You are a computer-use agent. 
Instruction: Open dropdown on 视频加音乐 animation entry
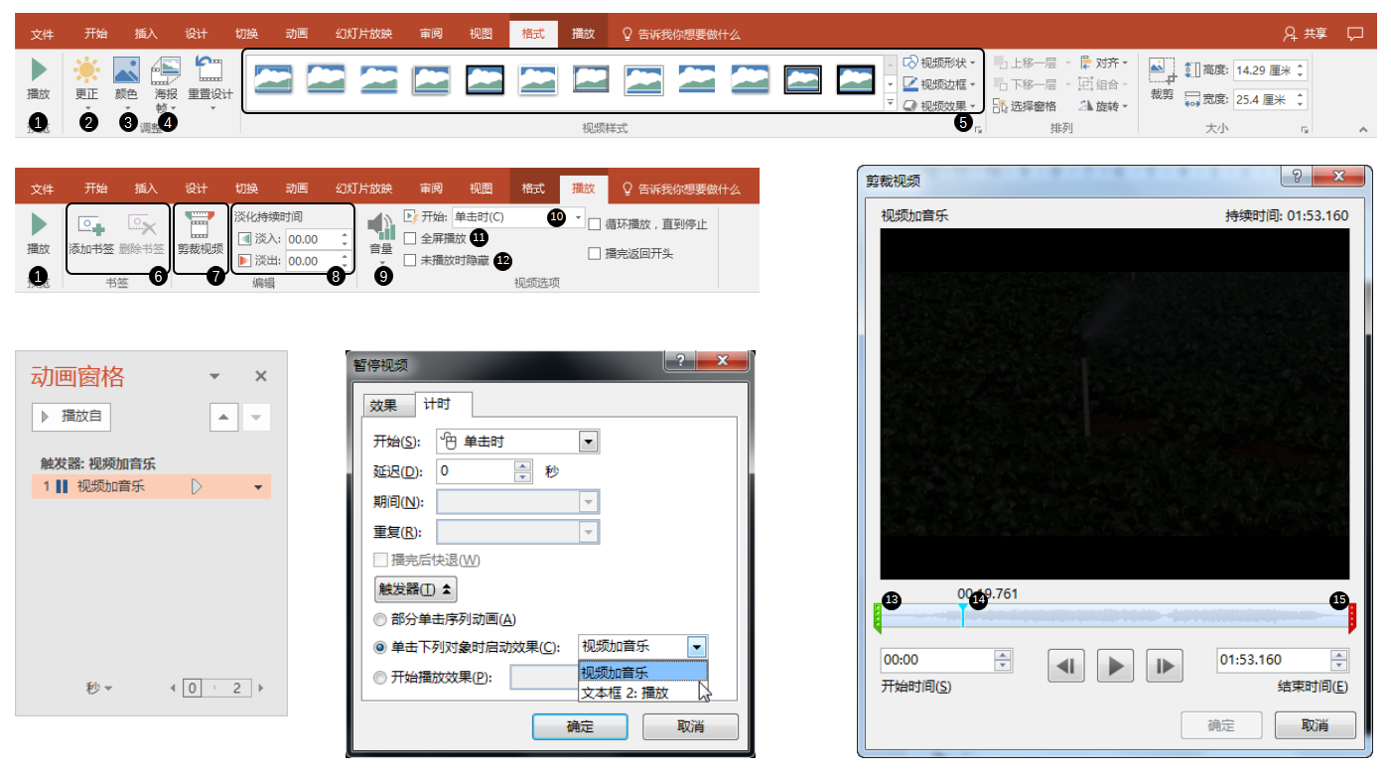tap(258, 487)
